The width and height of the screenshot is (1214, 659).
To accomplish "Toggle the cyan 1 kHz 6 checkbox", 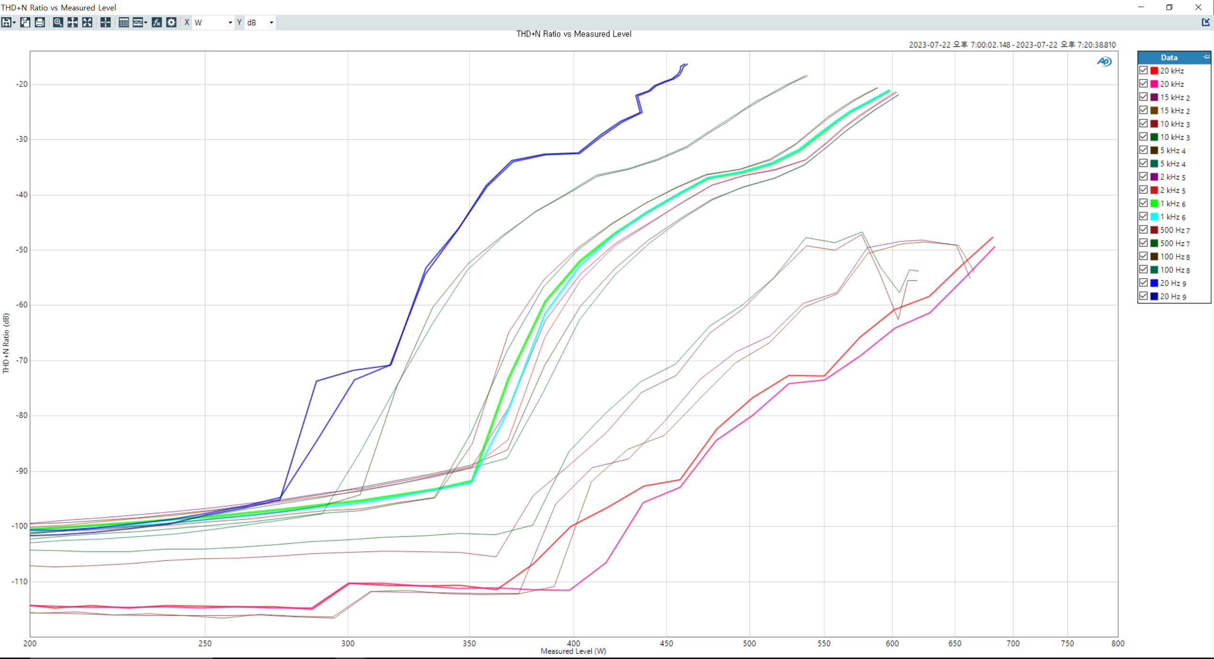I will [1144, 216].
